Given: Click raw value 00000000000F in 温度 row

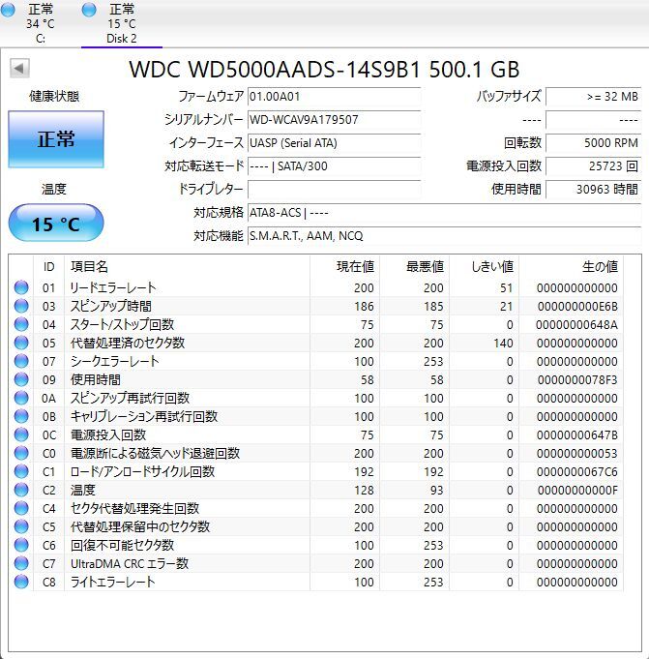Looking at the screenshot, I should click(577, 490).
